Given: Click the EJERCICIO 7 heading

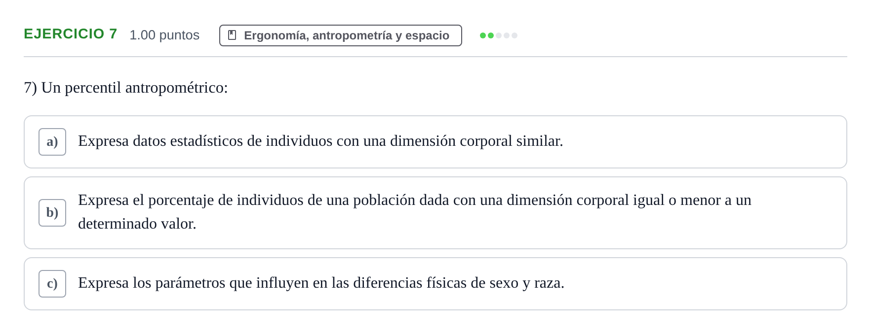Looking at the screenshot, I should pos(71,34).
